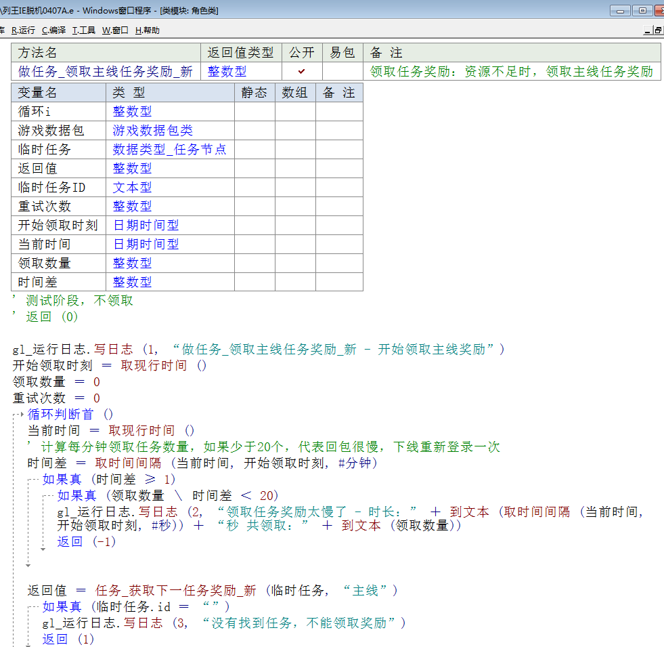Restore the inner document window
The height and width of the screenshot is (647, 664).
click(x=658, y=30)
